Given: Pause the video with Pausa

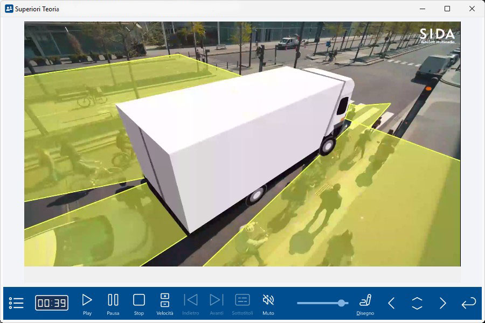Looking at the screenshot, I should point(113,303).
